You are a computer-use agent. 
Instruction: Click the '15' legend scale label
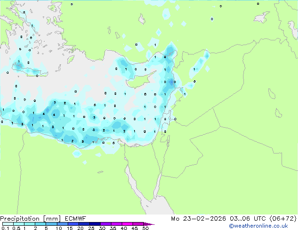pos(70,228)
